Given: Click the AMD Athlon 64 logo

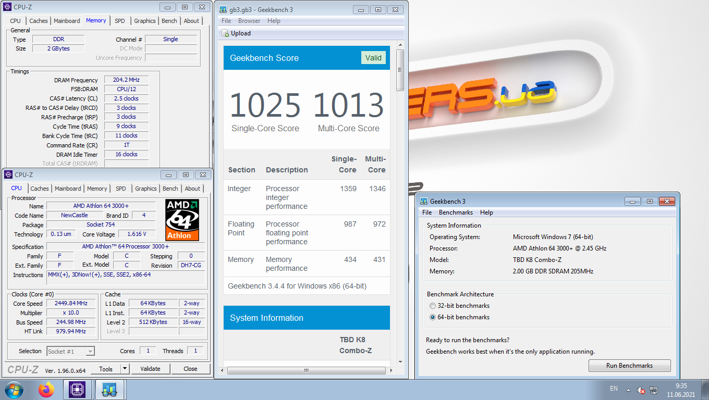Looking at the screenshot, I should pos(182,219).
